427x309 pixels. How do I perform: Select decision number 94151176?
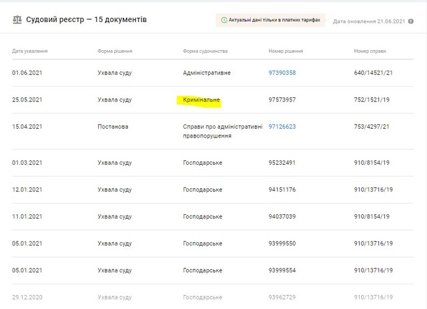point(282,190)
